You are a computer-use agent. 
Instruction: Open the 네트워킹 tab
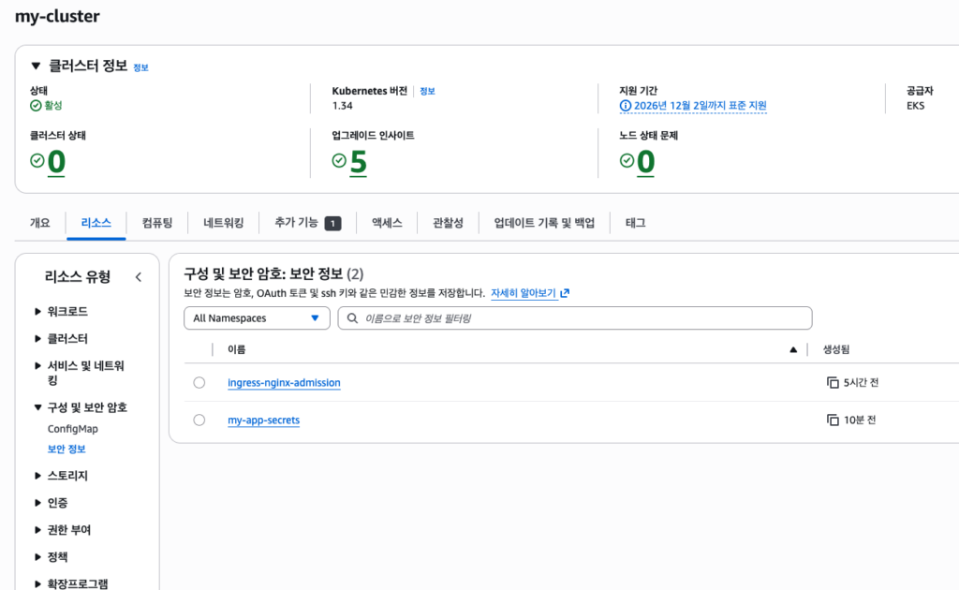pos(223,223)
